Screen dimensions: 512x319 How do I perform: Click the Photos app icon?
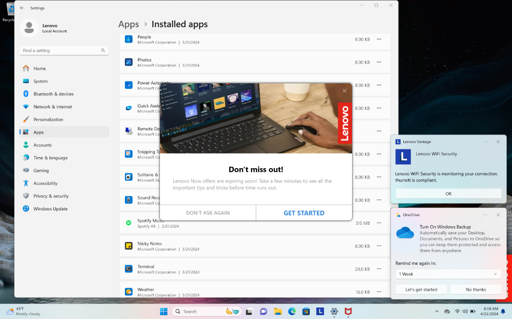tap(129, 62)
